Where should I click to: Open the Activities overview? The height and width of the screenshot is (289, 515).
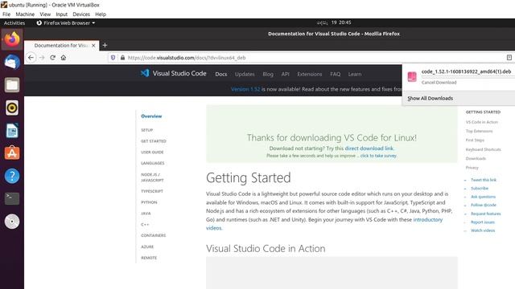click(14, 23)
